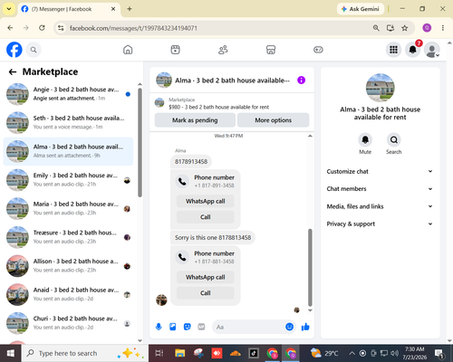
Task: Open Angie's 3 bed 2 bath conversation
Action: [68, 94]
